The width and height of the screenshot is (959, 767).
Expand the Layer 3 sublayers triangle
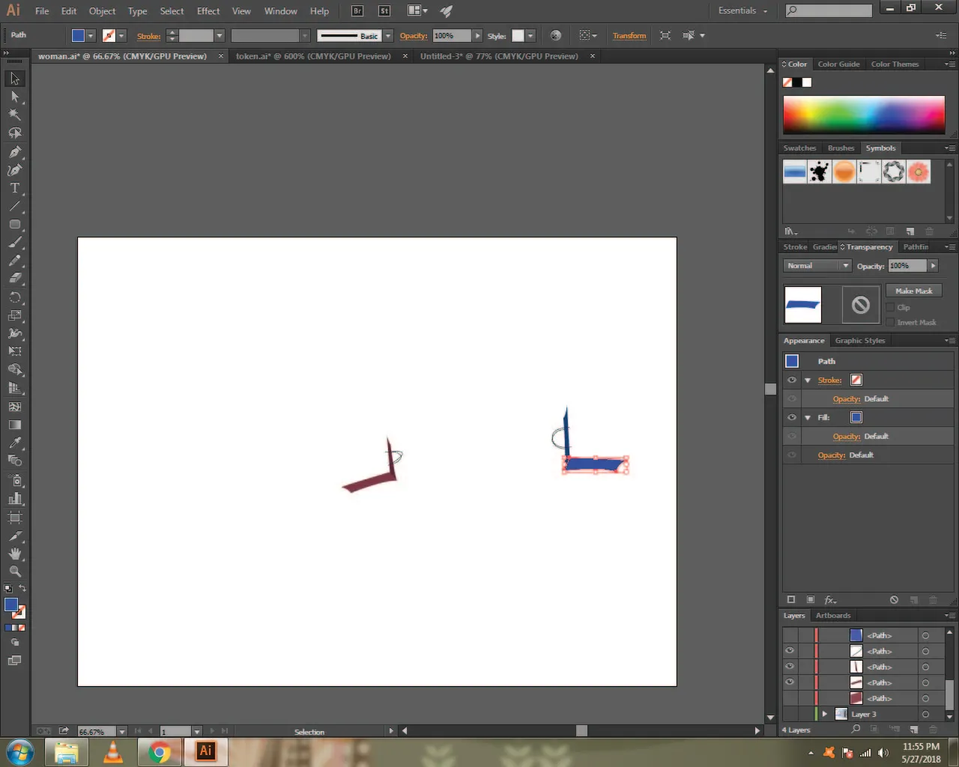click(x=825, y=714)
